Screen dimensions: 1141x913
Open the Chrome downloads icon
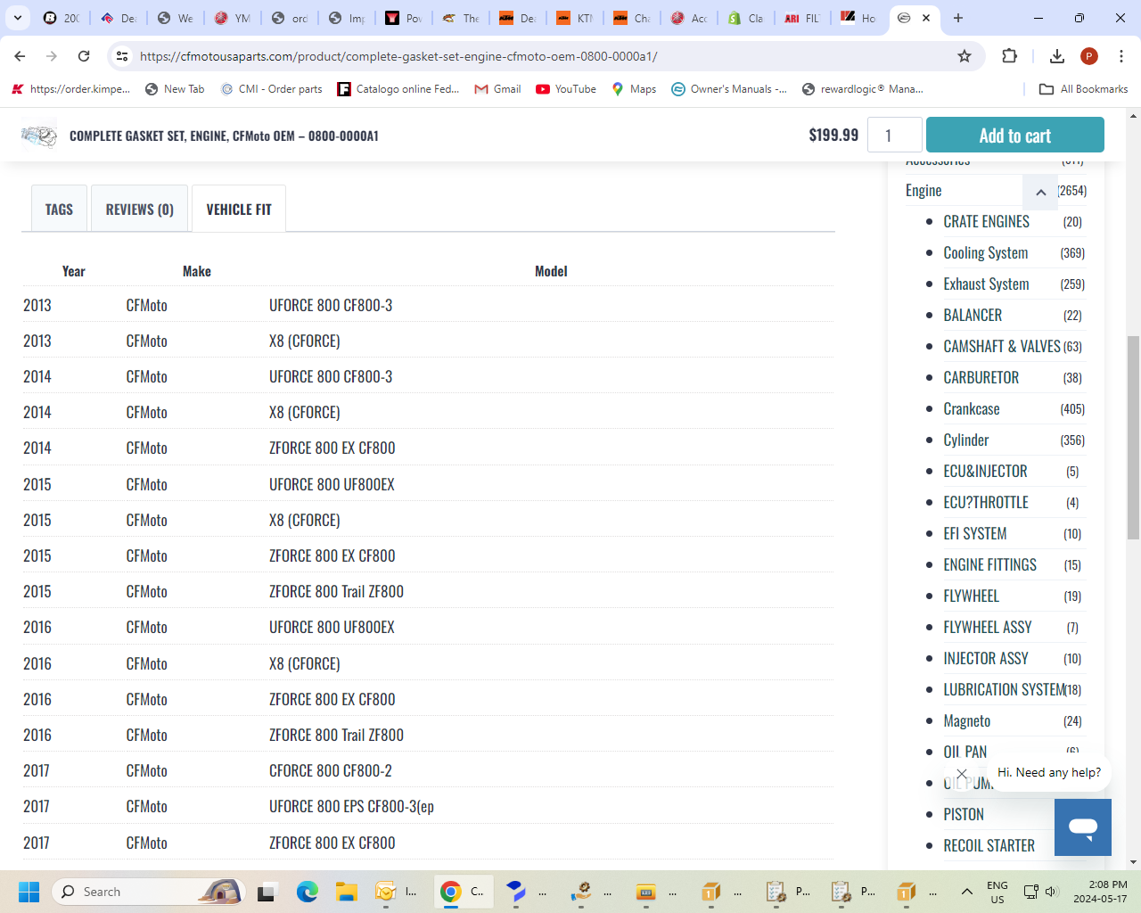click(x=1056, y=56)
